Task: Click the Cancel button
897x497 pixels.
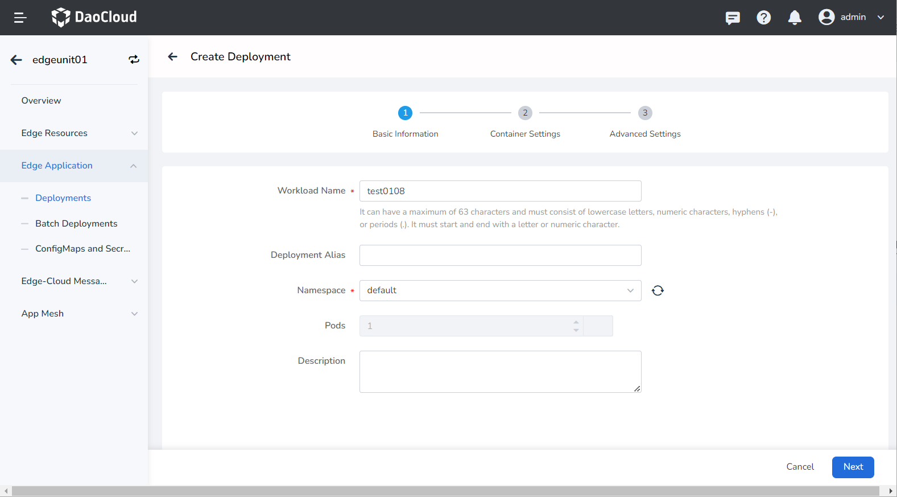Action: 800,467
